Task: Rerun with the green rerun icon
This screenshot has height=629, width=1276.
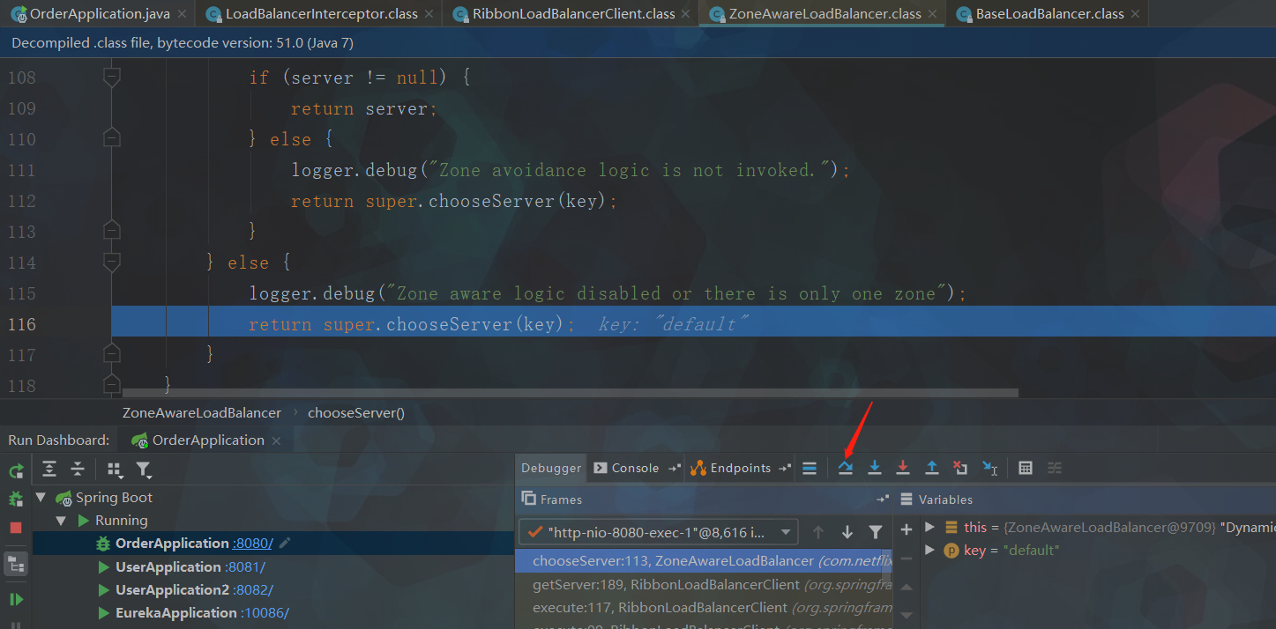Action: pos(16,470)
